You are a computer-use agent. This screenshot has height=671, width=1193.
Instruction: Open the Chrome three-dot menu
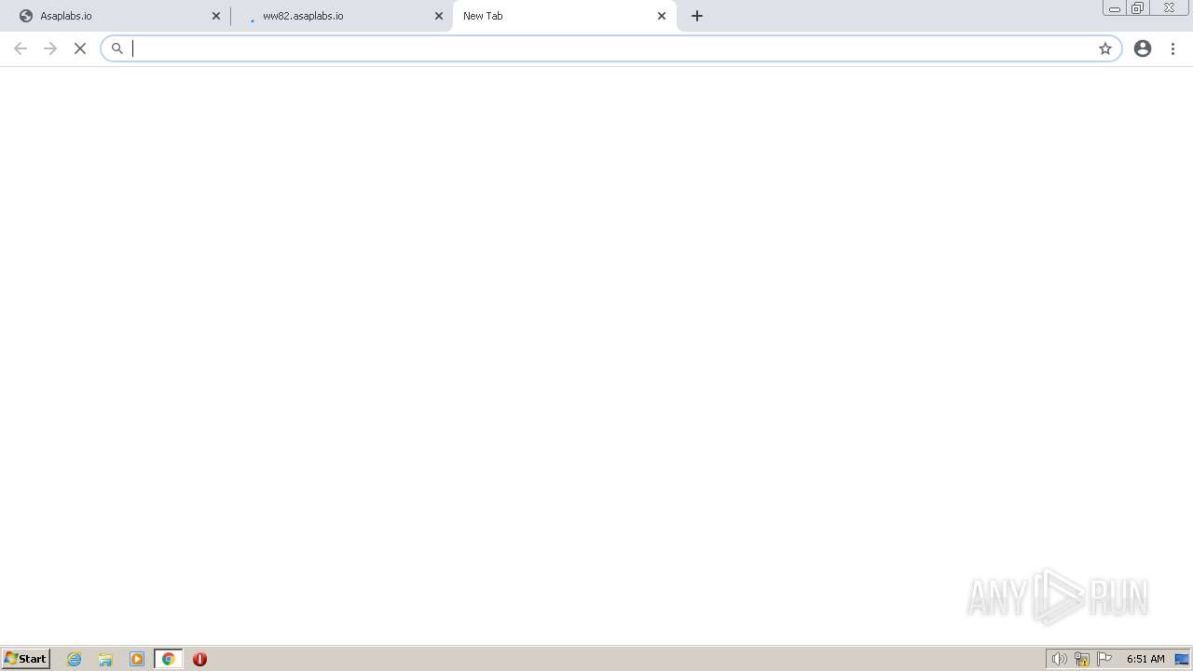click(x=1173, y=48)
